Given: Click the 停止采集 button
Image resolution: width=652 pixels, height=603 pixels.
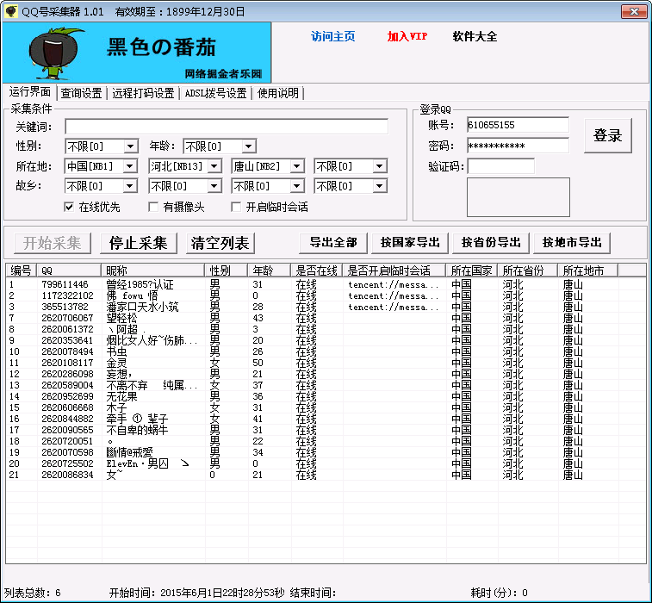Looking at the screenshot, I should [139, 243].
